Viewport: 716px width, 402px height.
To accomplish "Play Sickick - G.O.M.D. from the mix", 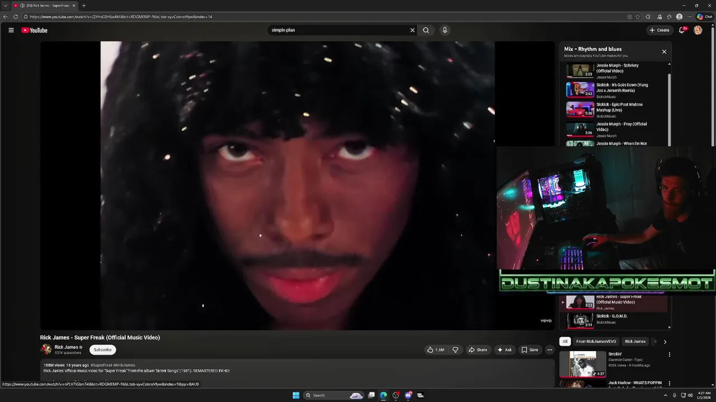I will pos(615,320).
